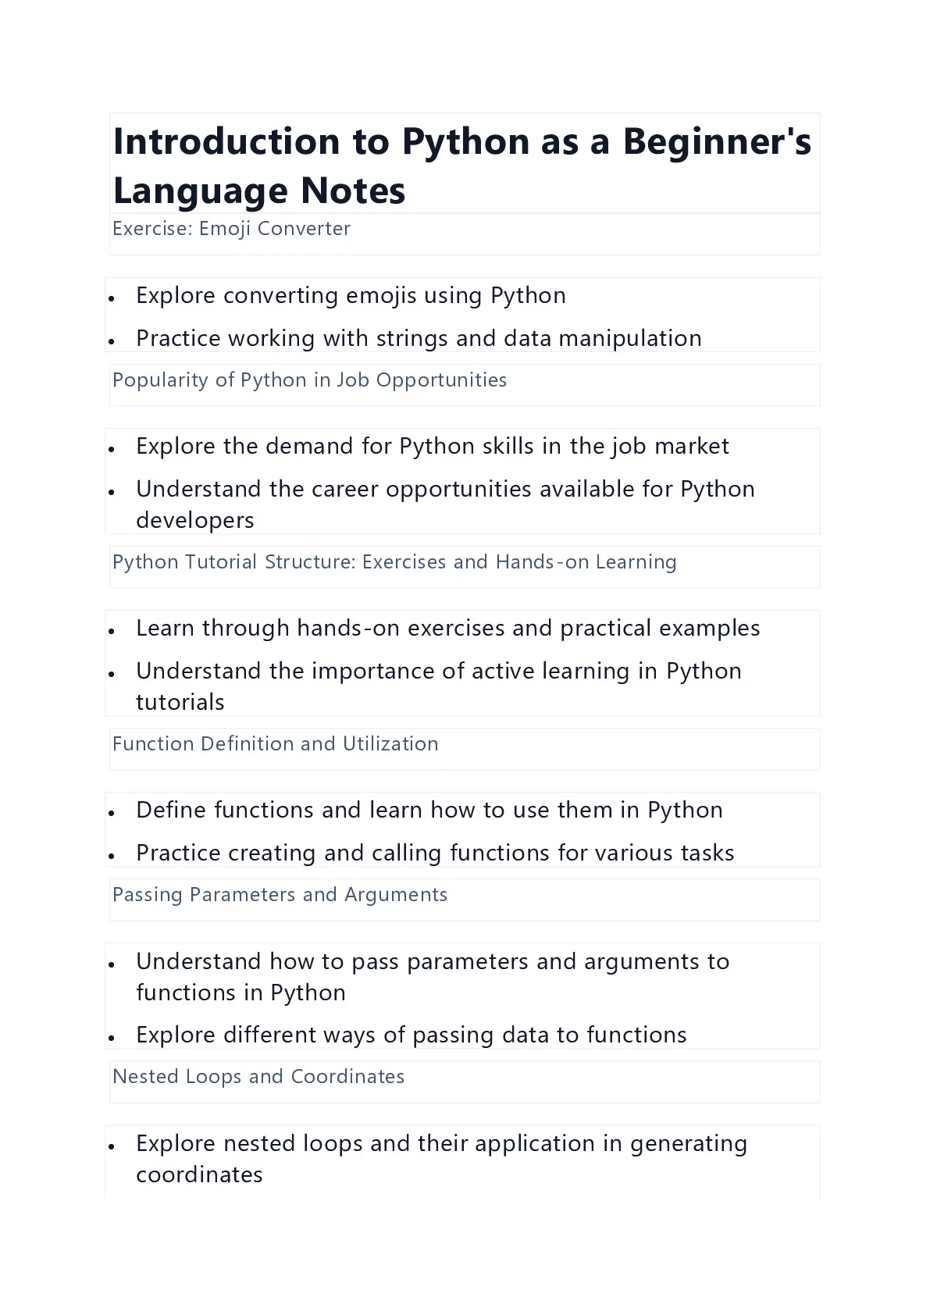Select the 'Function Definition and Utilization' heading
Screen dimensions: 930x1315
tap(275, 744)
